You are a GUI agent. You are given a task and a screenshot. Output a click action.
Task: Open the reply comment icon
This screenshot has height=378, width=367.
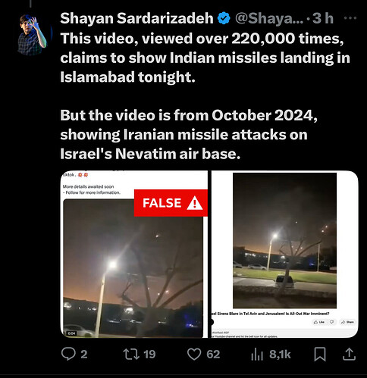68,354
